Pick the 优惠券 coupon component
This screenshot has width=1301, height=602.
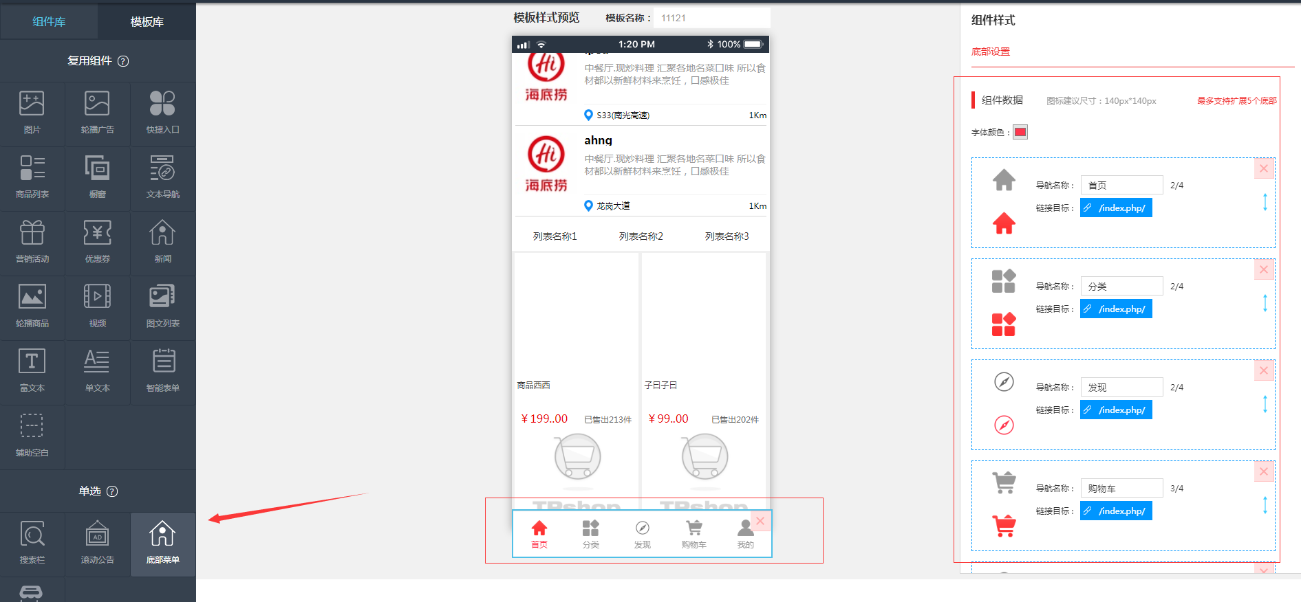tap(97, 242)
